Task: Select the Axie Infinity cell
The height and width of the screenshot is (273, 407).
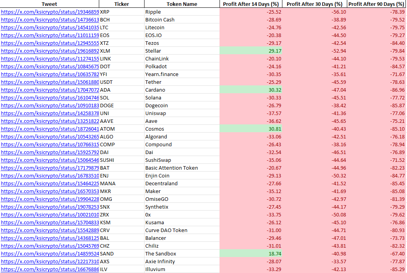Action: click(x=182, y=262)
